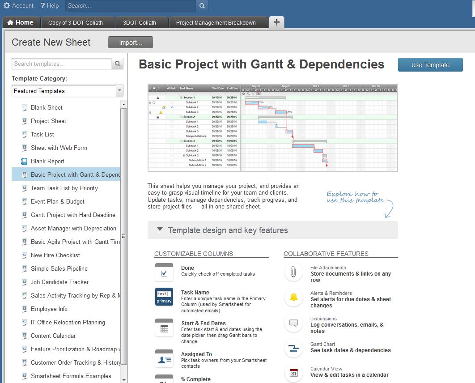Click the Start & End Dates calendar icon
Image resolution: width=475 pixels, height=383 pixels.
point(164,328)
